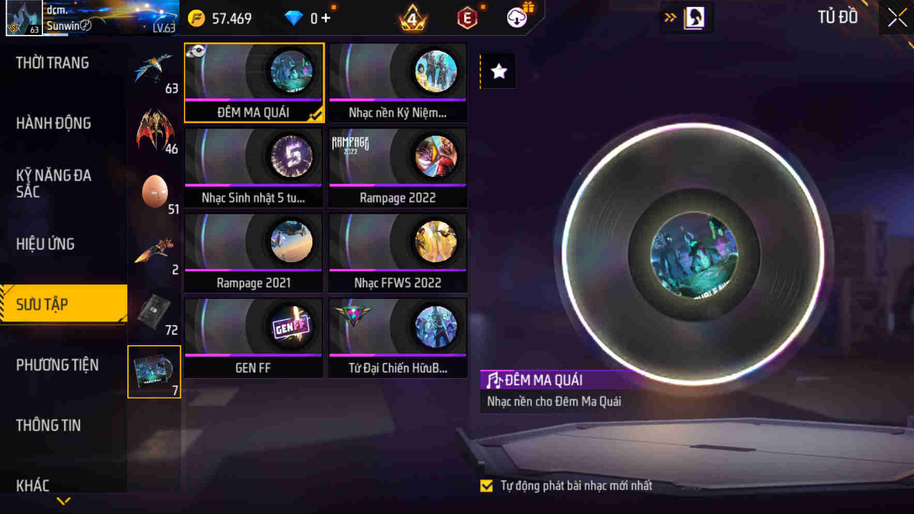The image size is (914, 514).
Task: Select the Rampage 2022 music track
Action: tap(398, 168)
